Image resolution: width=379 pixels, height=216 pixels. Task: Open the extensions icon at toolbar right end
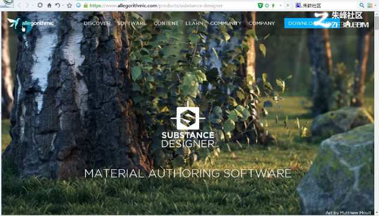tap(370, 5)
